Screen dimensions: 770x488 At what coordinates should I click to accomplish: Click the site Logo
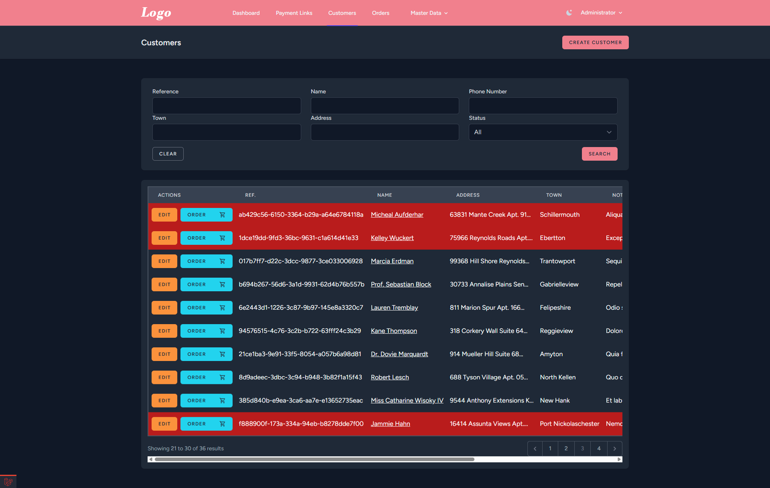point(156,13)
